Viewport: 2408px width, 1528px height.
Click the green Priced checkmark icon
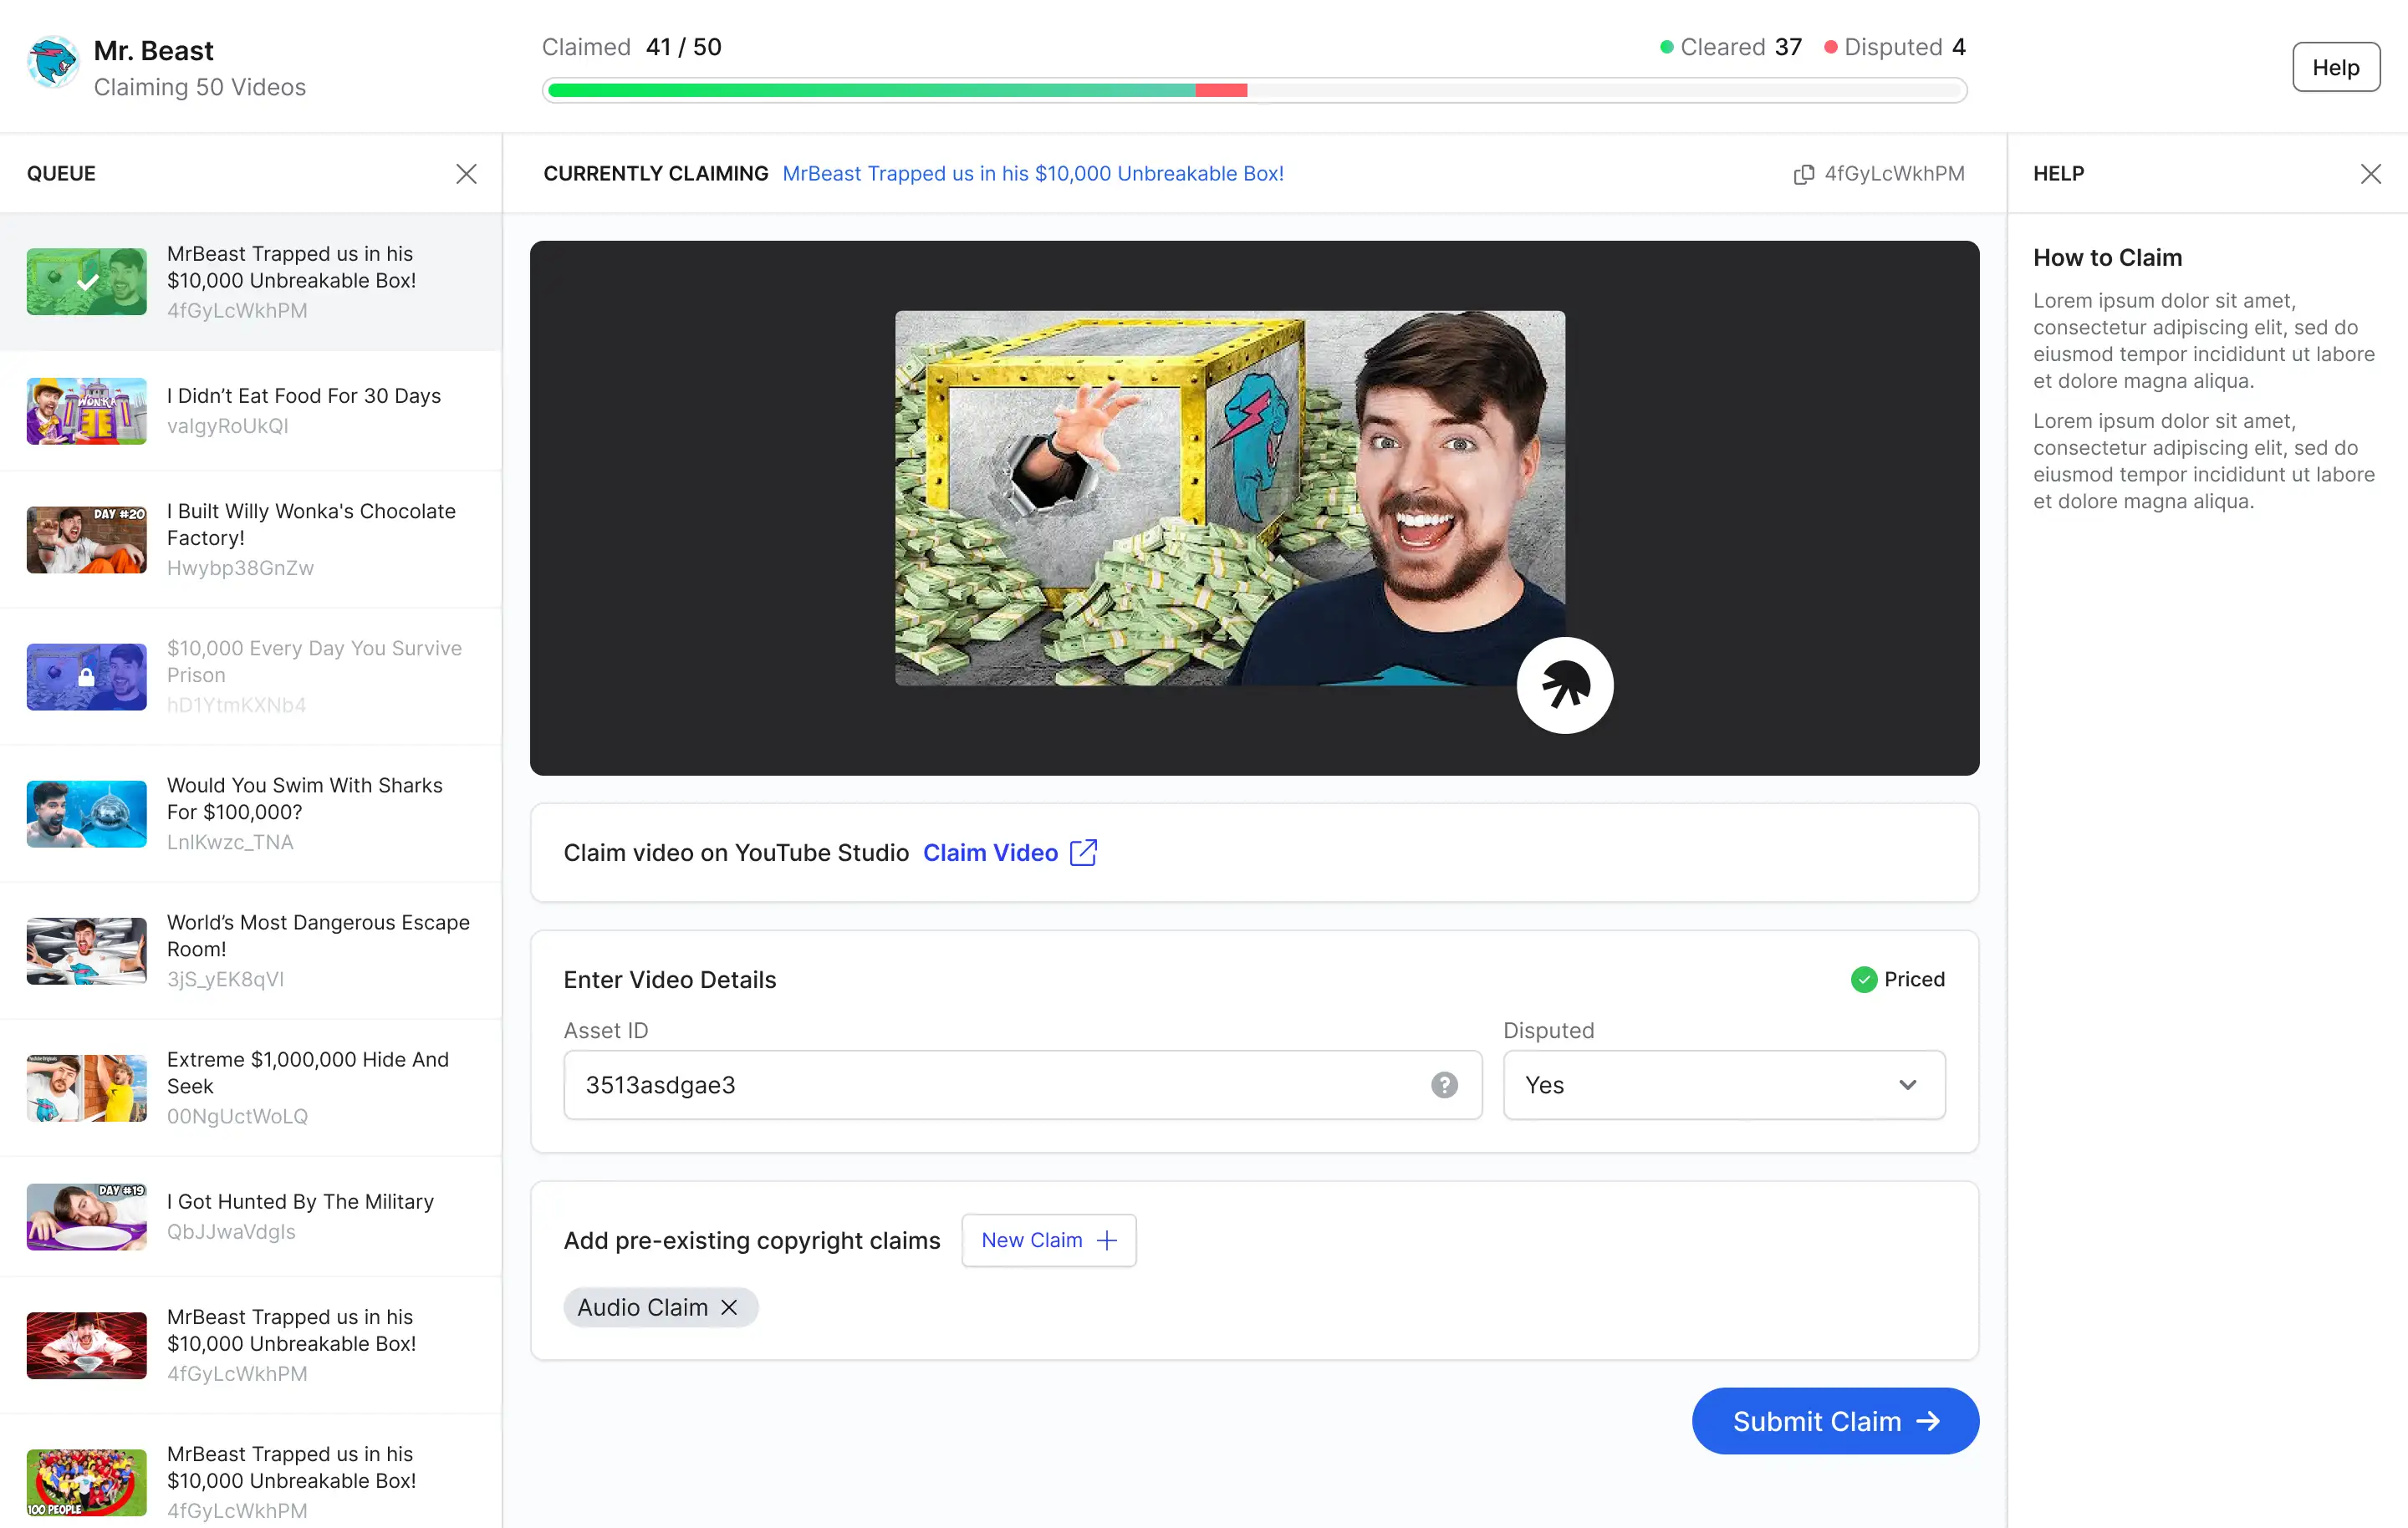[1863, 980]
